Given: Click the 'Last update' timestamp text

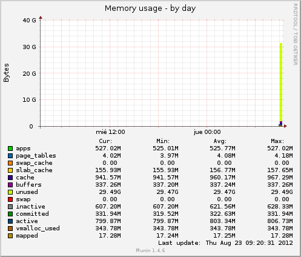Looking at the screenshot, I should [225, 243].
